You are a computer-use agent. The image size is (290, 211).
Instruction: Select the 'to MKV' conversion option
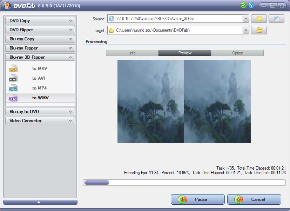coord(40,68)
